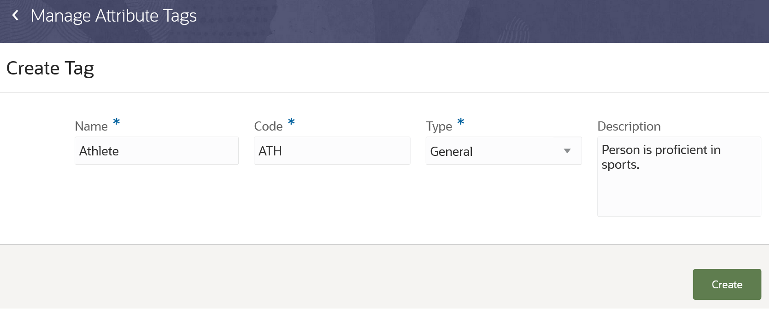The image size is (771, 309).
Task: Click the asterisk next to the Name label
Action: tap(116, 123)
